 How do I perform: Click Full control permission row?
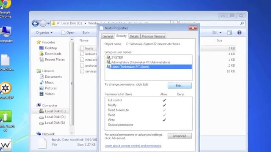tap(148, 100)
